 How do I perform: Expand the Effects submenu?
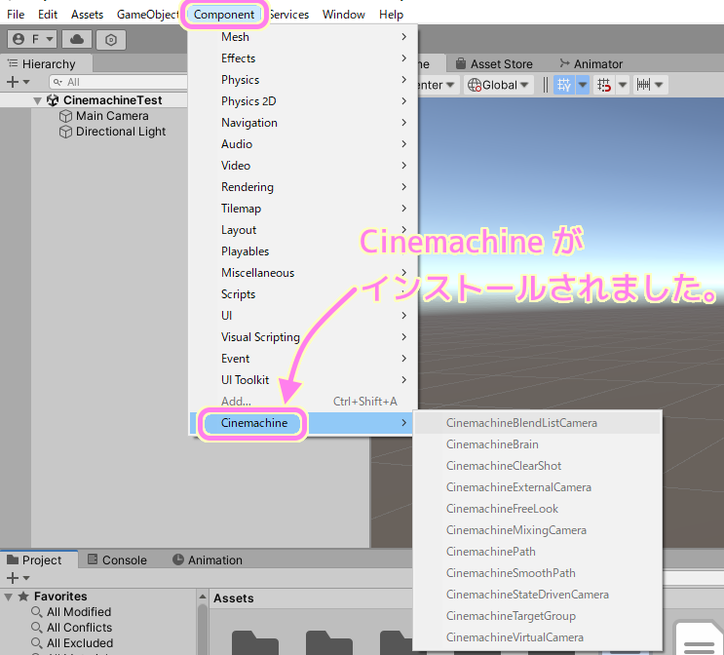[303, 58]
